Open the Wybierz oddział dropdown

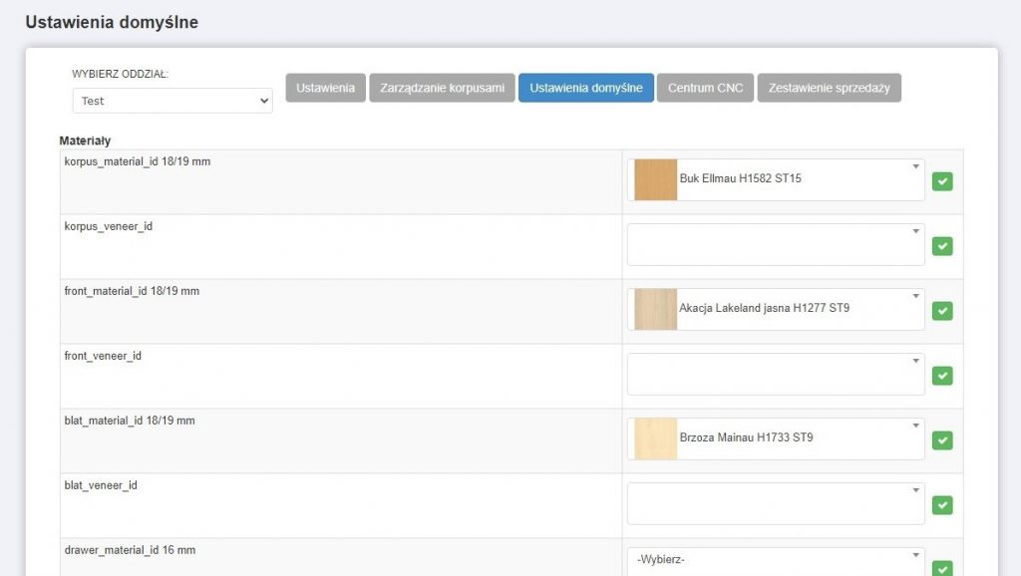tap(172, 101)
